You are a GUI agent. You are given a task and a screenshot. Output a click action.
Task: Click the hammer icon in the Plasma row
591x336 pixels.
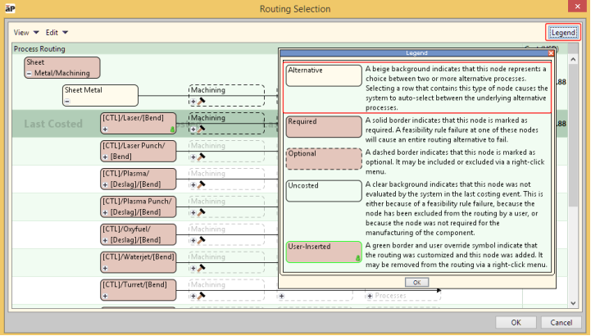200,184
